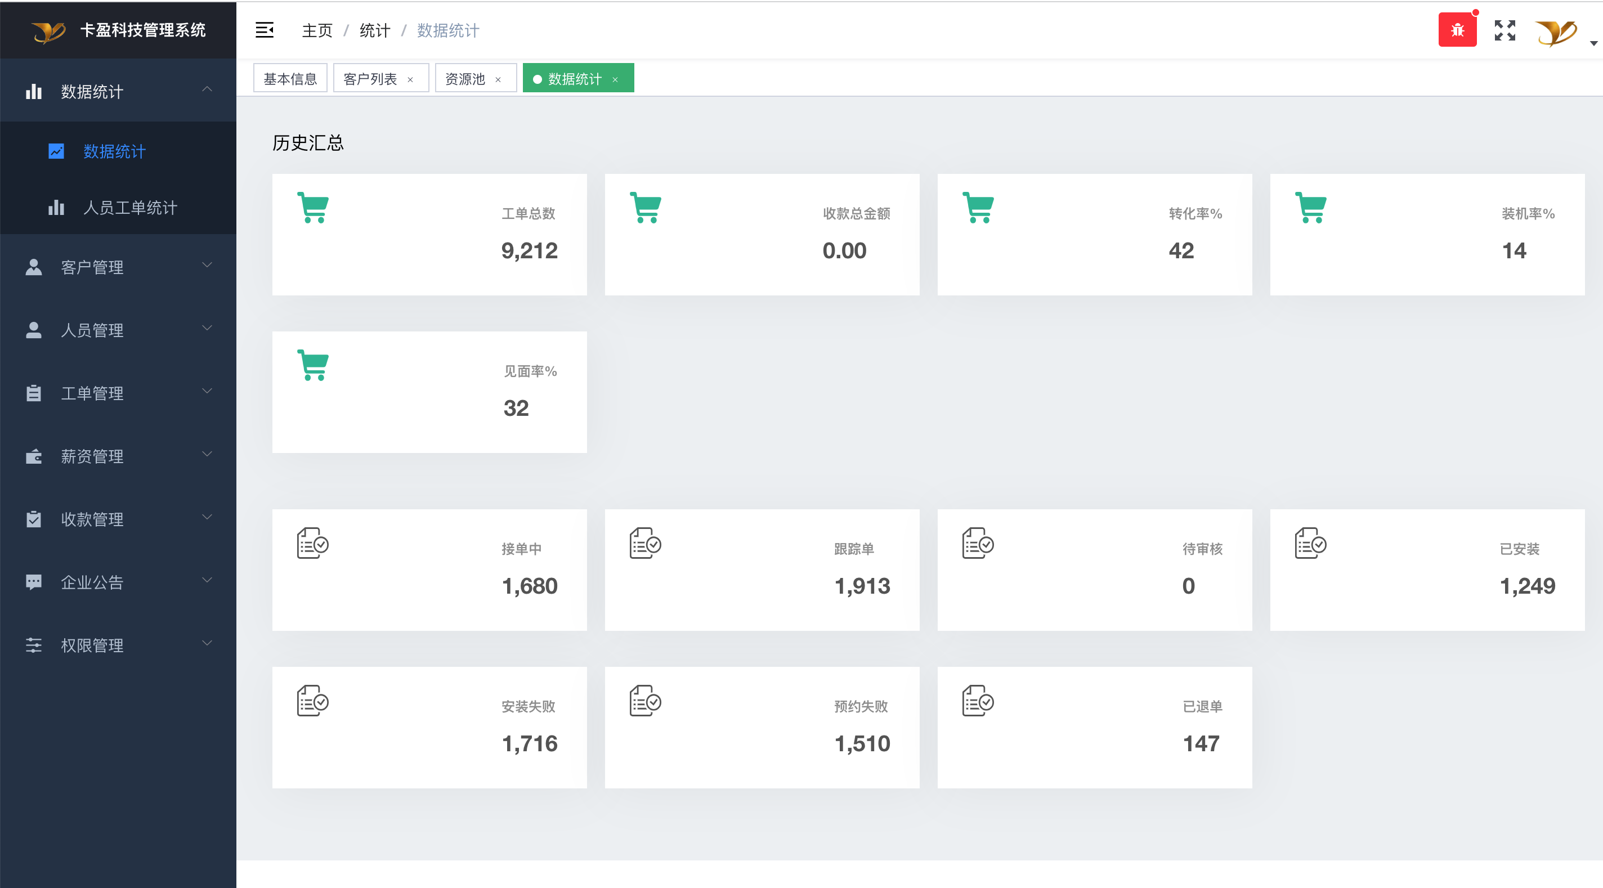Click the 1,510 value for 预约失败
Viewport: 1603px width, 888px height.
[x=862, y=743]
